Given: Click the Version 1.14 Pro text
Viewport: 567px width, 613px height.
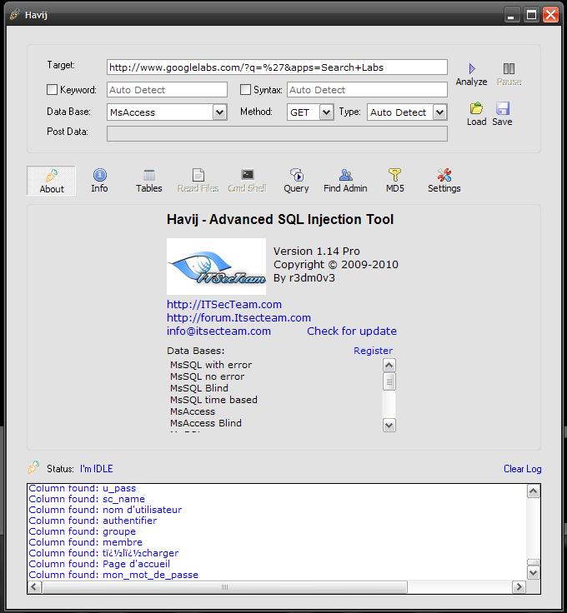Looking at the screenshot, I should click(317, 251).
